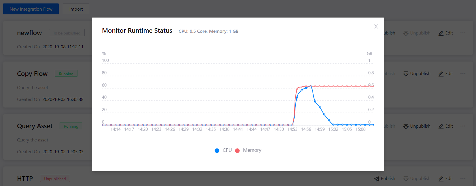
Task: Unpublish the Copy Flow
Action: [417, 73]
